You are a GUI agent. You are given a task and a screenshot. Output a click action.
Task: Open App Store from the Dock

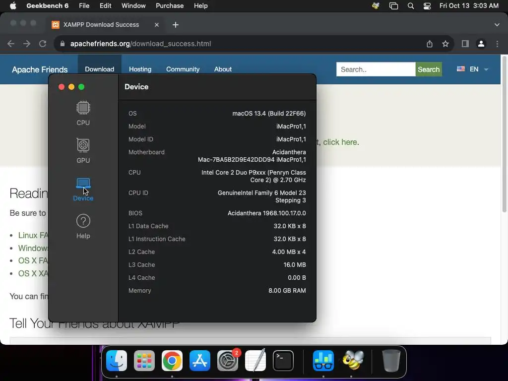click(x=200, y=361)
